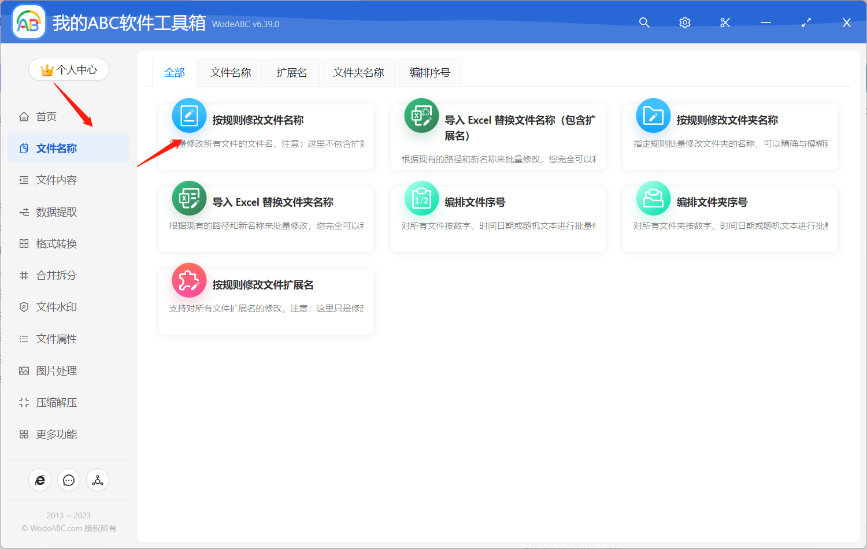Select the 编排文件序号 clipboard icon
Screen dimensions: 867x549
pos(421,198)
